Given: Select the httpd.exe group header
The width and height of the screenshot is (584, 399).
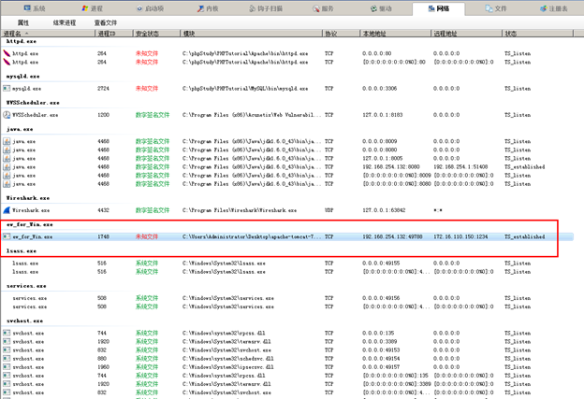Looking at the screenshot, I should point(22,41).
